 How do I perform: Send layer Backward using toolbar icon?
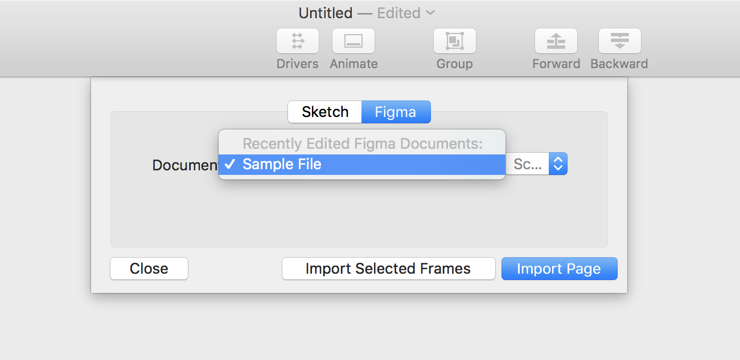pos(619,41)
